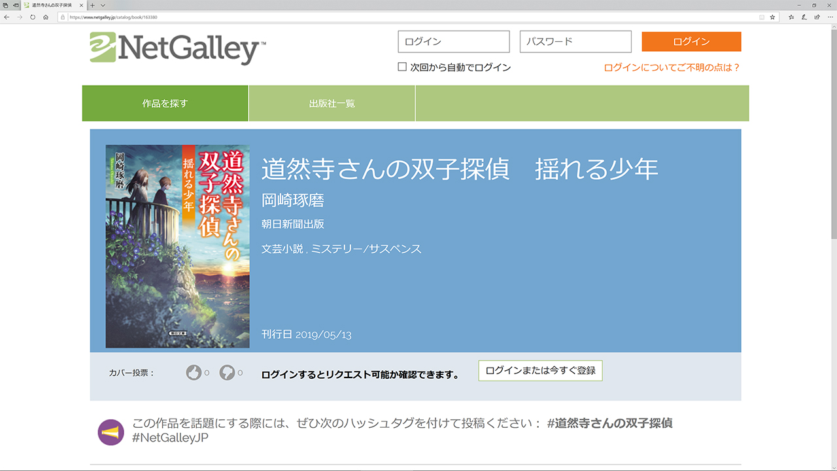Click the 文芸小説 category text

click(282, 249)
